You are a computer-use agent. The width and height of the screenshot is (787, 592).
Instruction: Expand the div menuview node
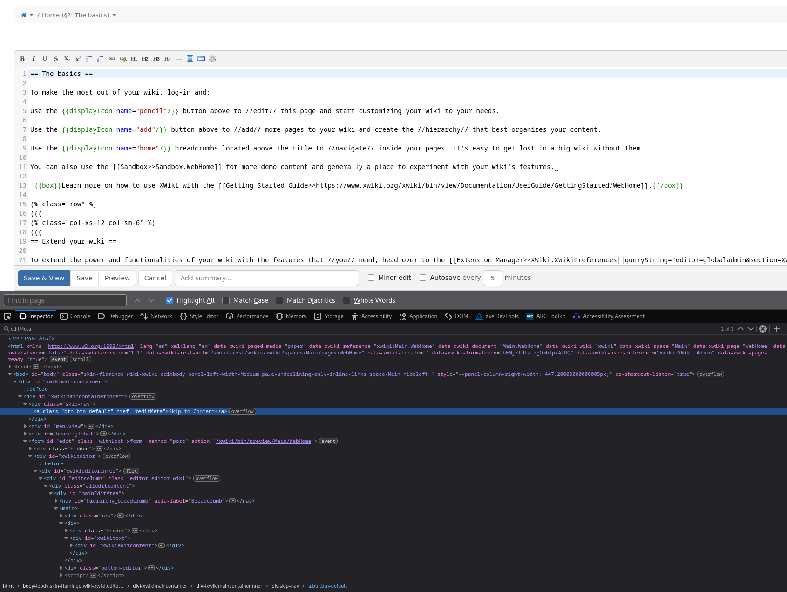click(25, 426)
